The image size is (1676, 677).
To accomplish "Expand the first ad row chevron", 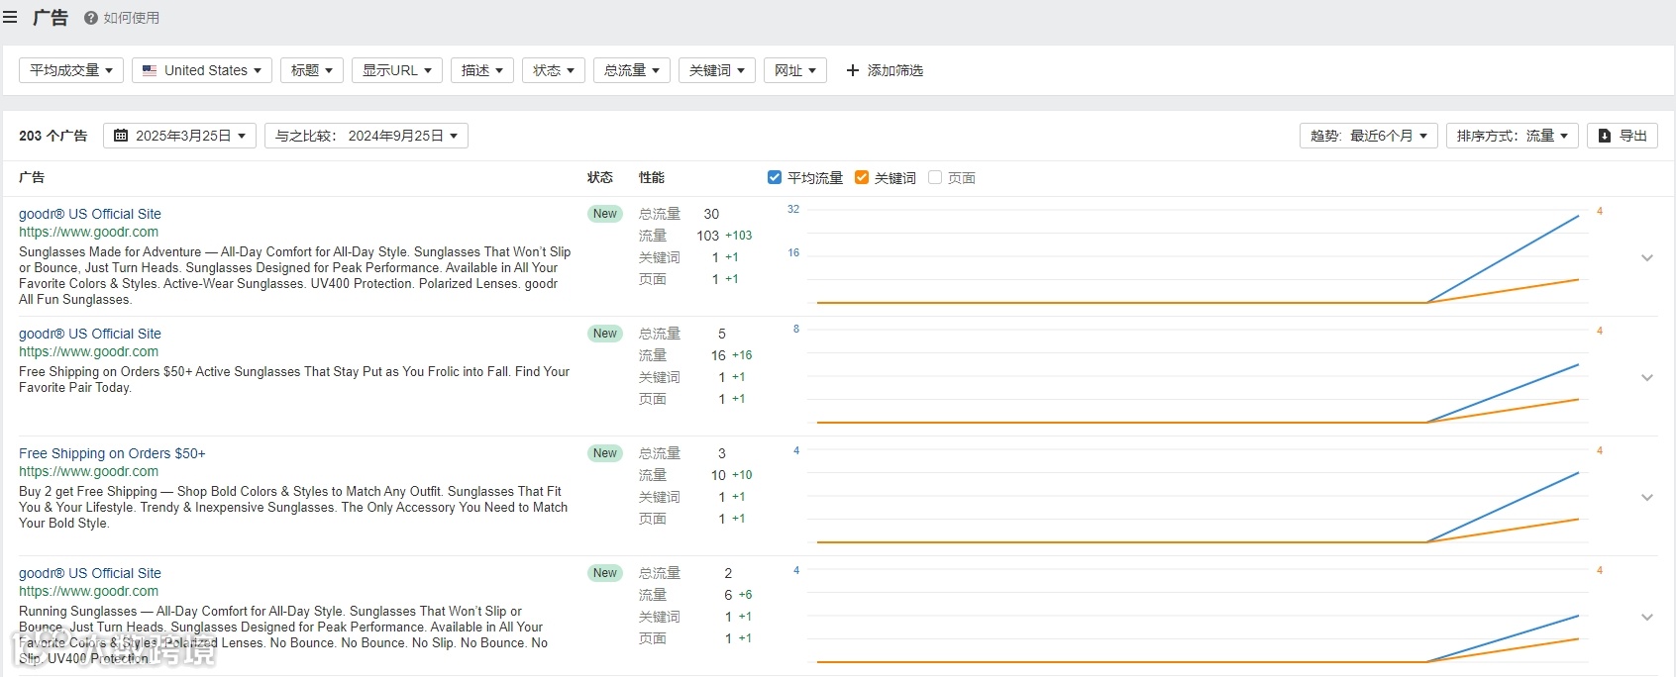I will coord(1647,257).
